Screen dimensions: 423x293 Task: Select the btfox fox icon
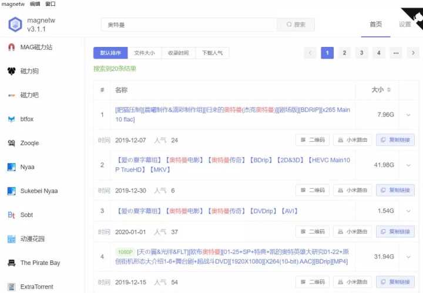pos(11,119)
